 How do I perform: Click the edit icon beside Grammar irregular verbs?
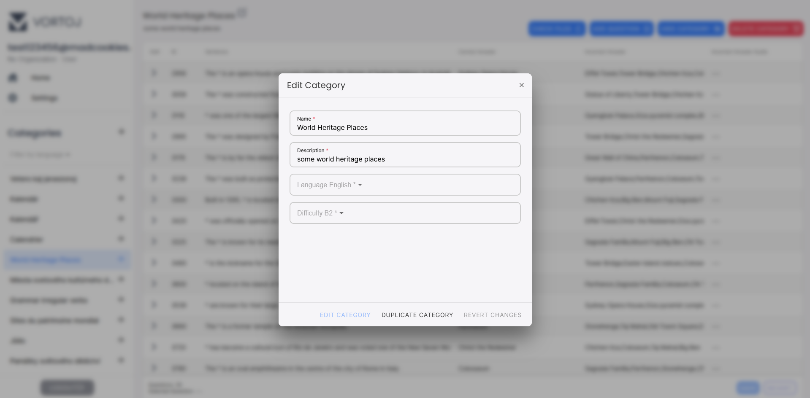tap(122, 300)
